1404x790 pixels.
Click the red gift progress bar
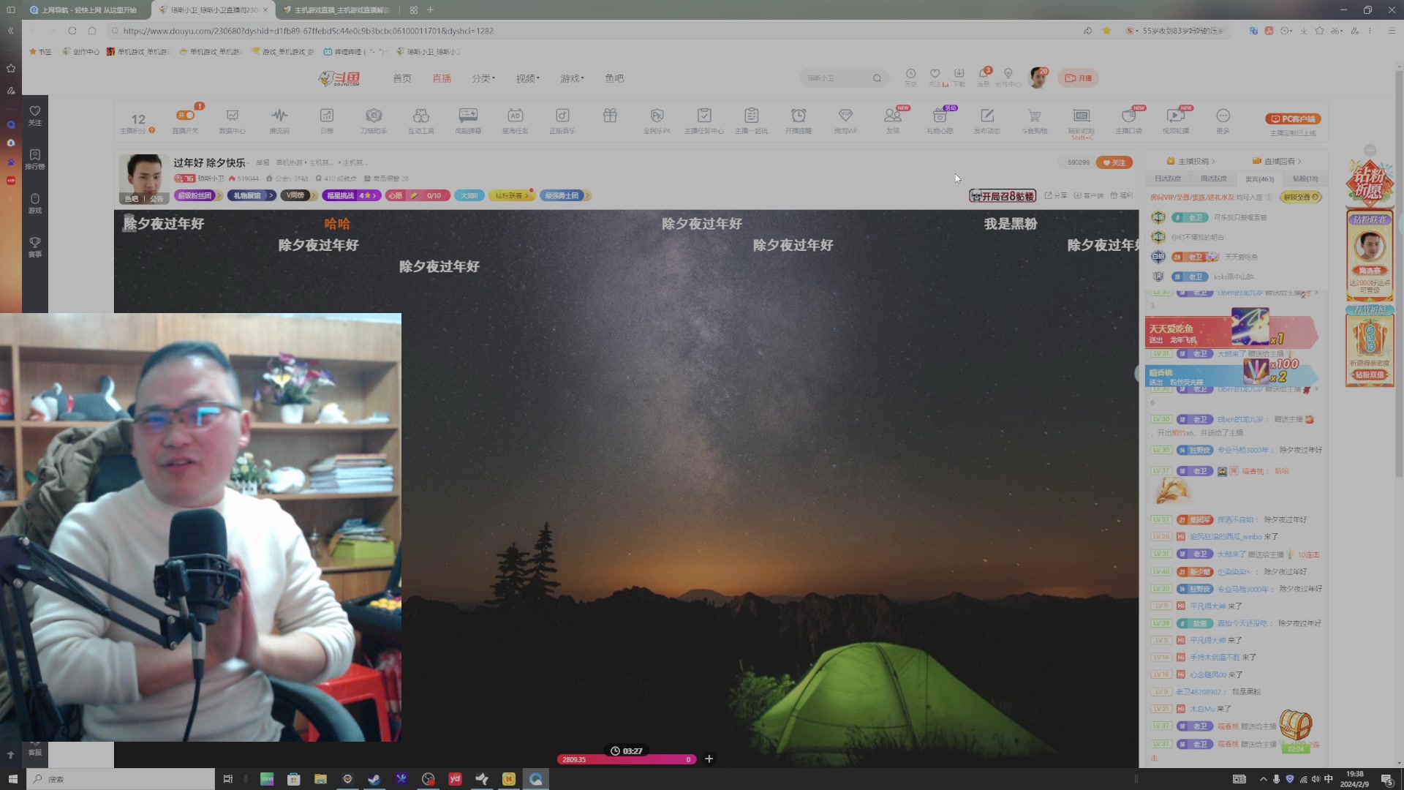point(627,759)
